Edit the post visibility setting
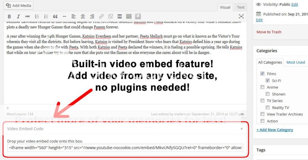 click(x=294, y=4)
